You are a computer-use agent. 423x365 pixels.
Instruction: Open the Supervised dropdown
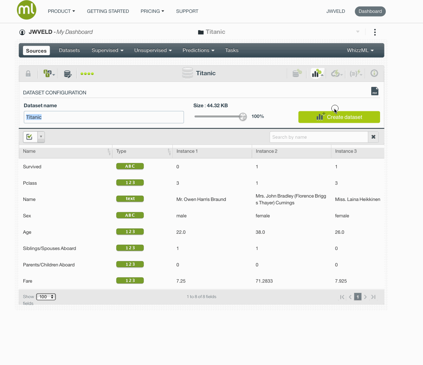(108, 50)
